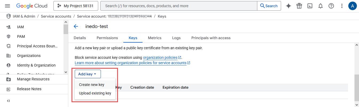Switch to the Permissions tab
Screen dimensions: 359x107
(x=107, y=38)
